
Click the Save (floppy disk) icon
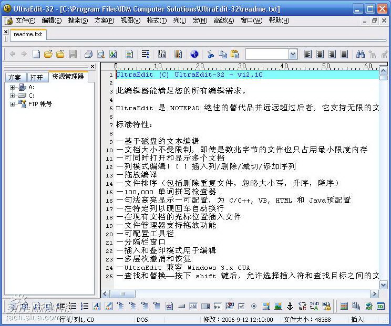point(73,54)
